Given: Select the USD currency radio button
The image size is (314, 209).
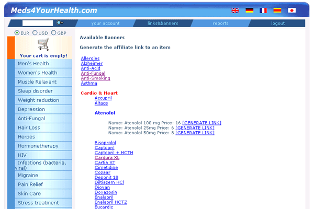Looking at the screenshot, I should click(35, 32).
